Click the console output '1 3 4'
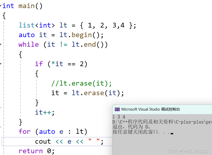This screenshot has width=212, height=155. click(x=119, y=117)
